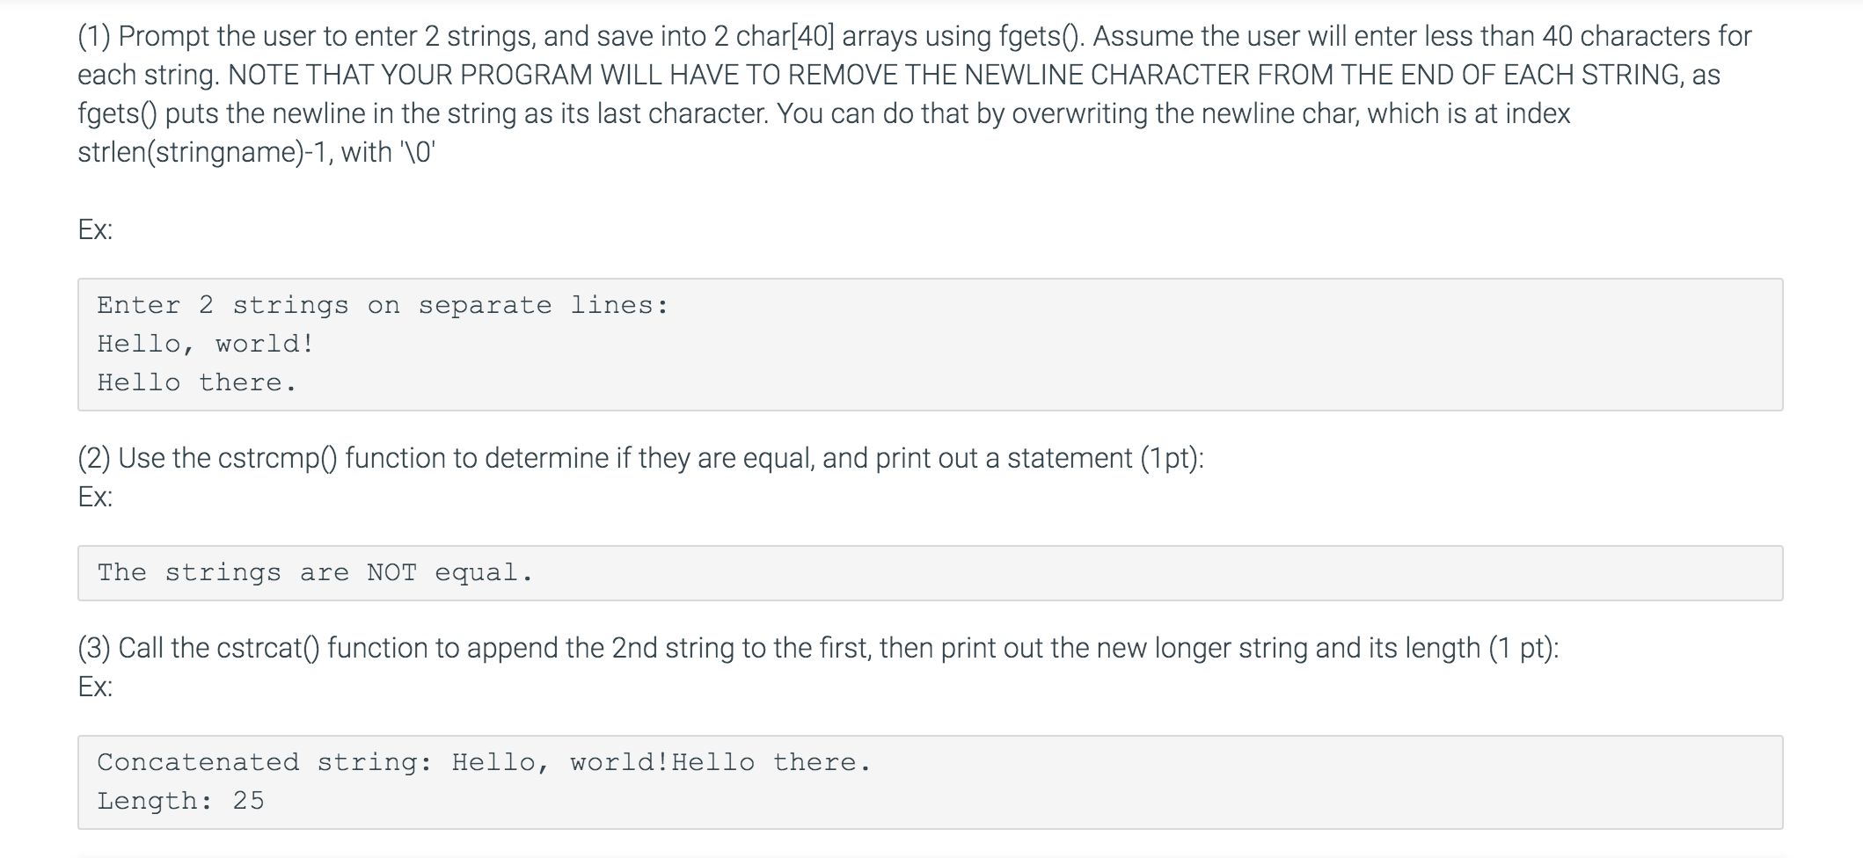Click 'The strings are NOT equal.' output box
The image size is (1863, 858).
(930, 573)
